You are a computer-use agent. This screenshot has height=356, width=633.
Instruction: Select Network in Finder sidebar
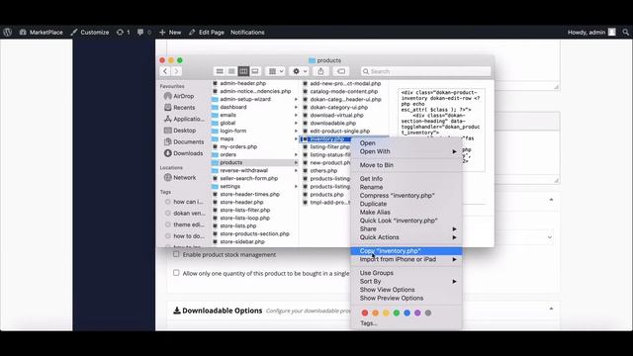[180, 177]
